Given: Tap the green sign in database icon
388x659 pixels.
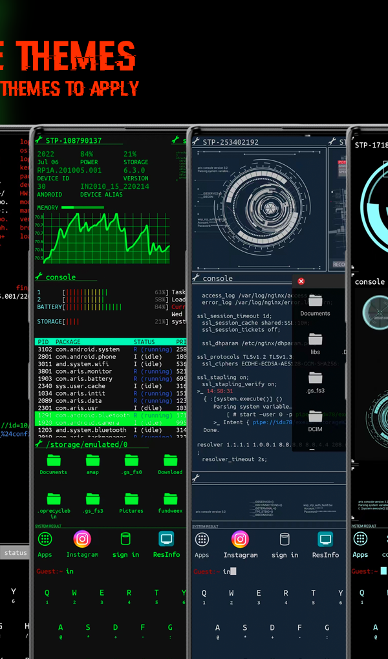Looking at the screenshot, I should point(125,539).
